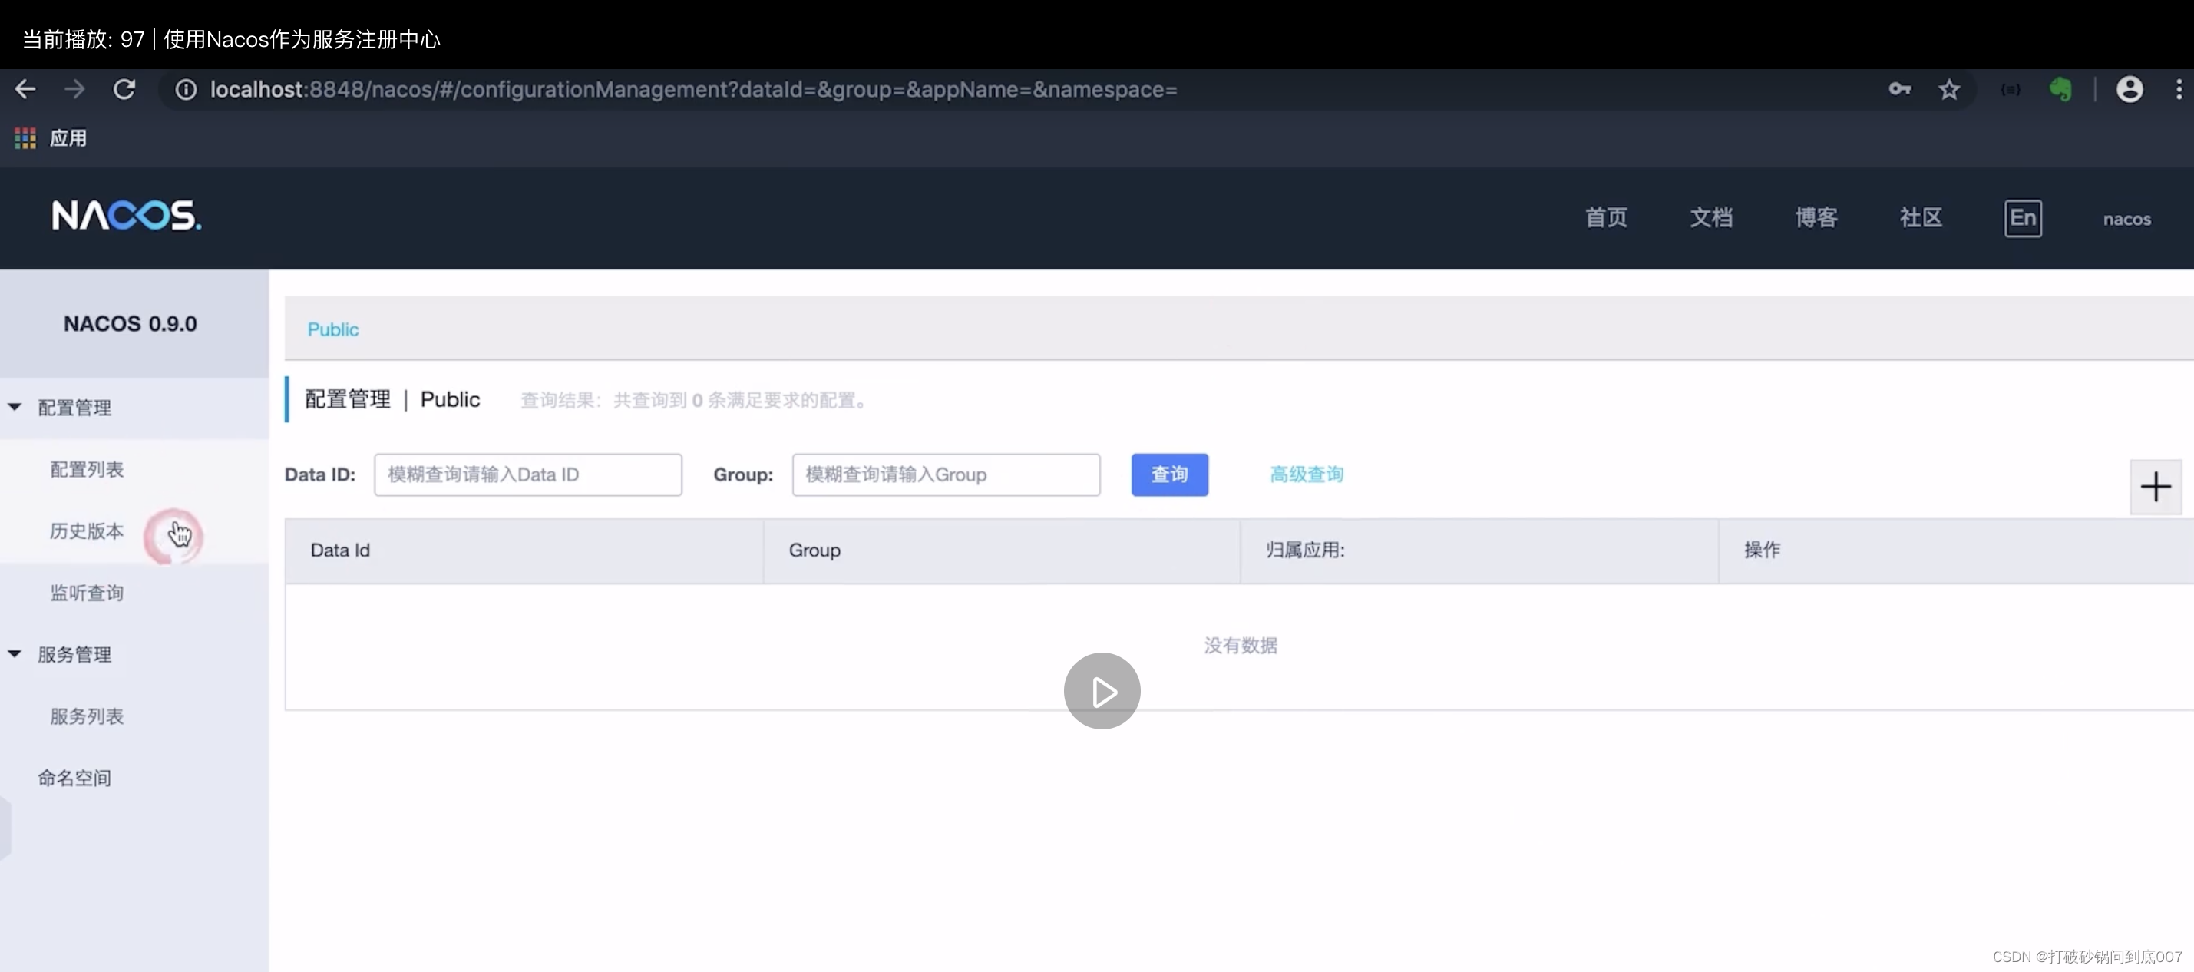This screenshot has width=2194, height=972.
Task: Open 监听查询 in the sidebar
Action: click(87, 593)
